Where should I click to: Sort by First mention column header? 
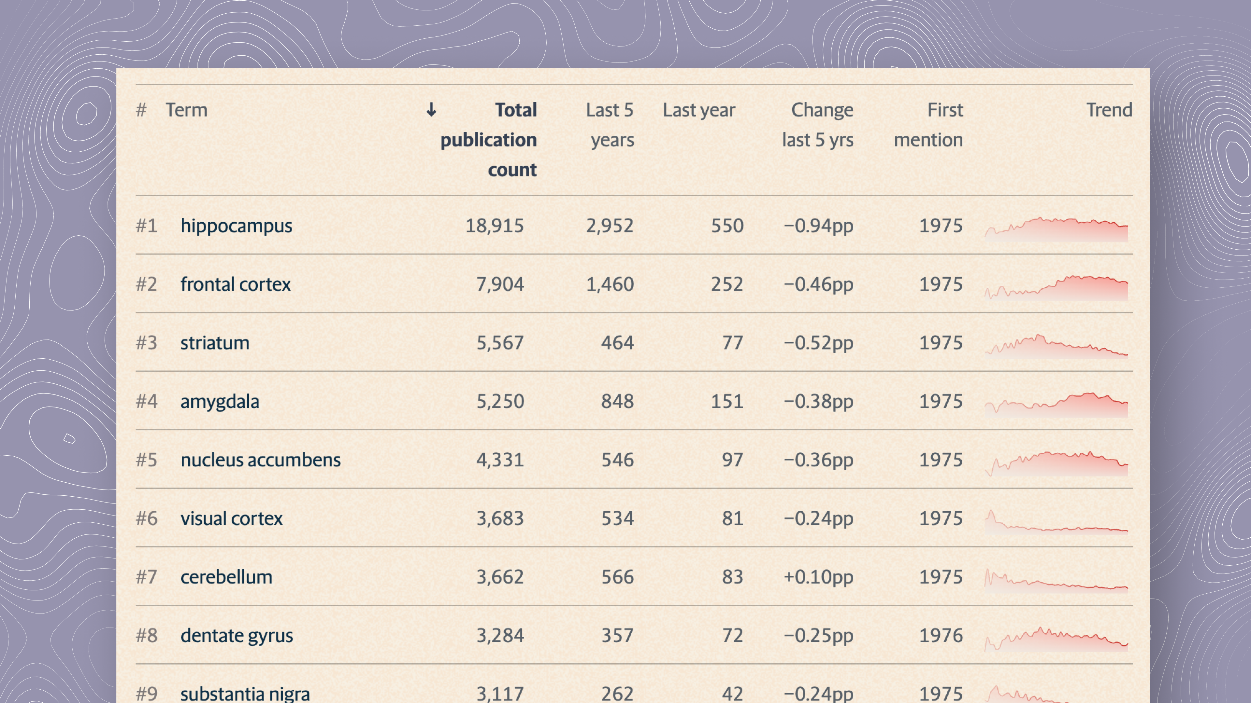(928, 125)
